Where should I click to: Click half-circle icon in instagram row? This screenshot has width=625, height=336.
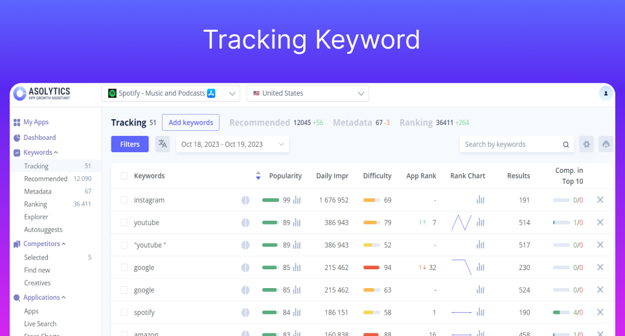click(245, 200)
